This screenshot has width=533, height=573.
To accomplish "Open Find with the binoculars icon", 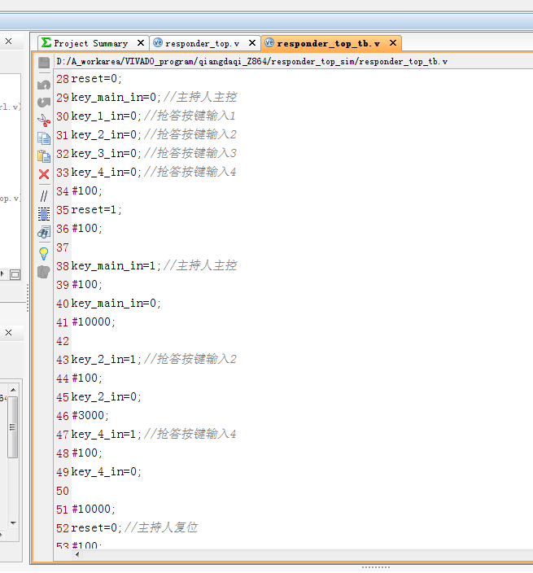I will coord(44,232).
